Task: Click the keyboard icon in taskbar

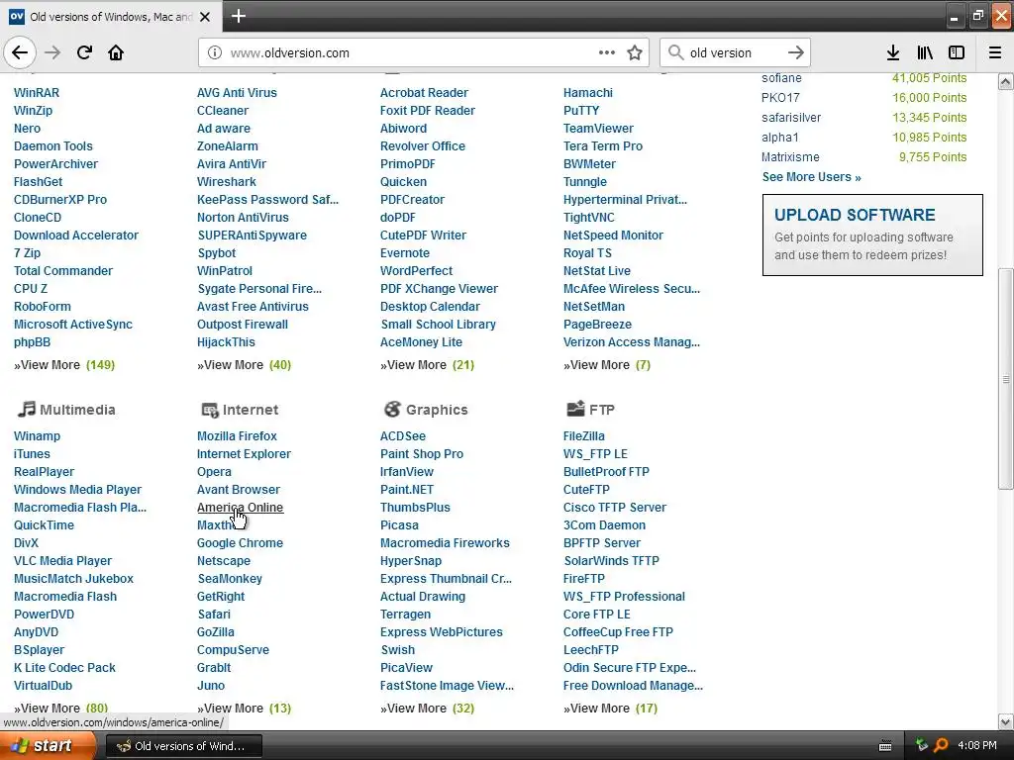Action: click(885, 746)
